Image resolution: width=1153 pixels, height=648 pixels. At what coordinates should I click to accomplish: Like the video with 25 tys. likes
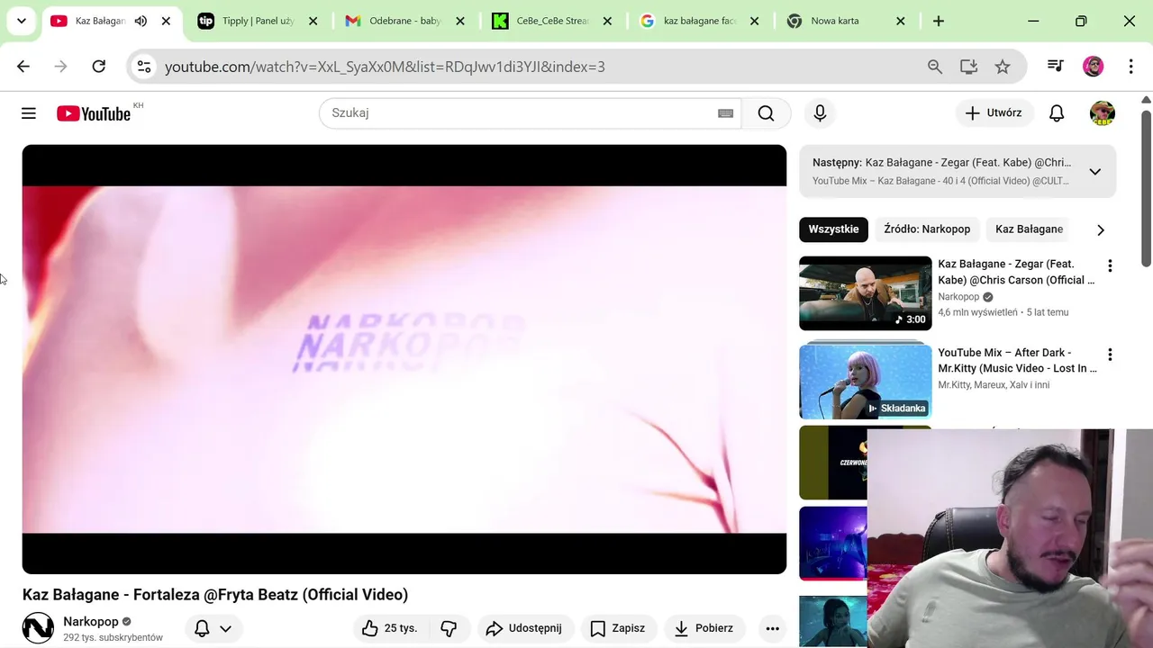389,628
